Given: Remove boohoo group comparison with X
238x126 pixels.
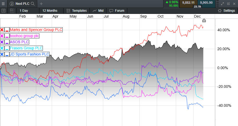Looking at the screenshot, I should pos(2,36).
